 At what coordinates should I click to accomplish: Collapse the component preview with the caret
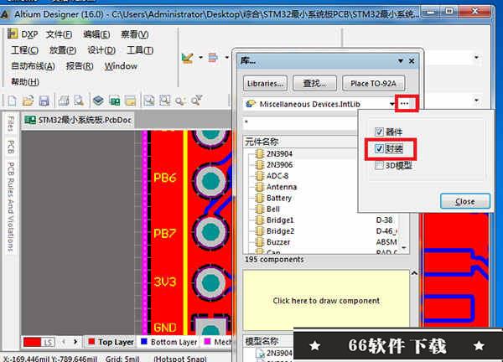(414, 273)
